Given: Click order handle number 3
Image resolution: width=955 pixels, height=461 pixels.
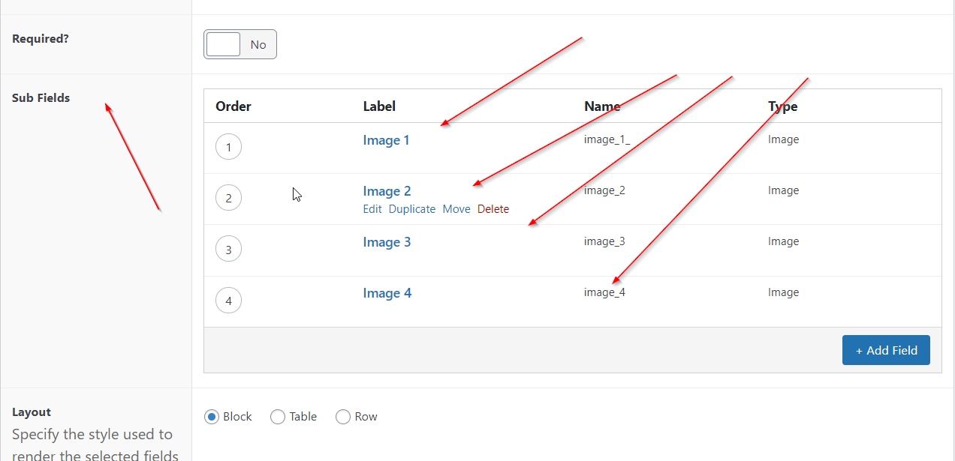Looking at the screenshot, I should (228, 250).
